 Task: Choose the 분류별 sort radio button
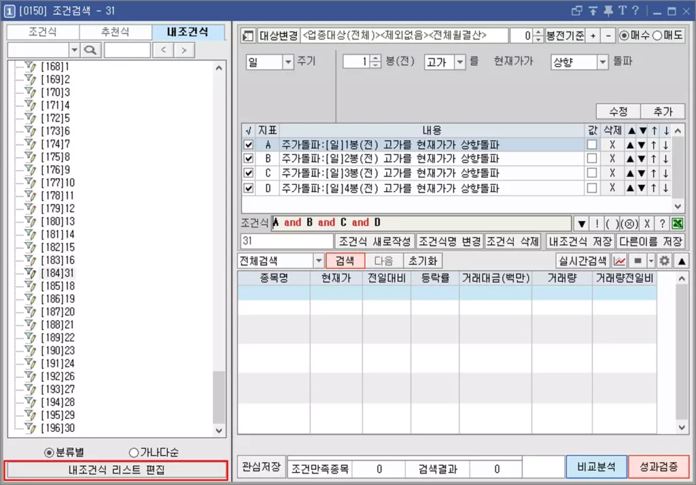(49, 453)
